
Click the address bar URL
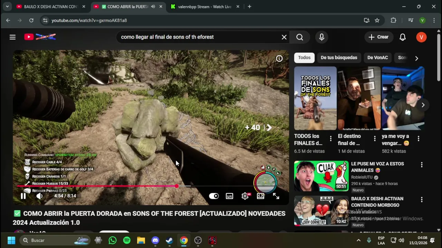click(89, 20)
